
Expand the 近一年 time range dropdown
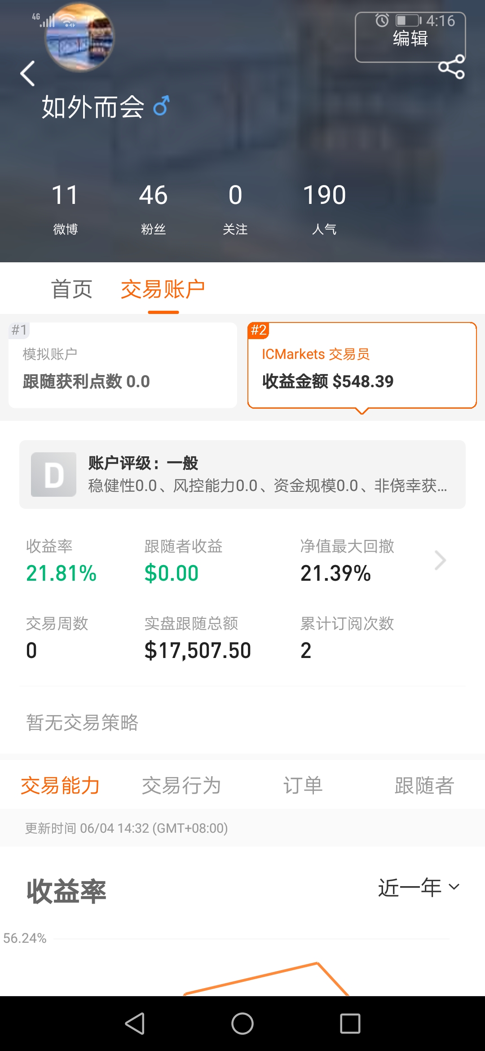point(419,888)
